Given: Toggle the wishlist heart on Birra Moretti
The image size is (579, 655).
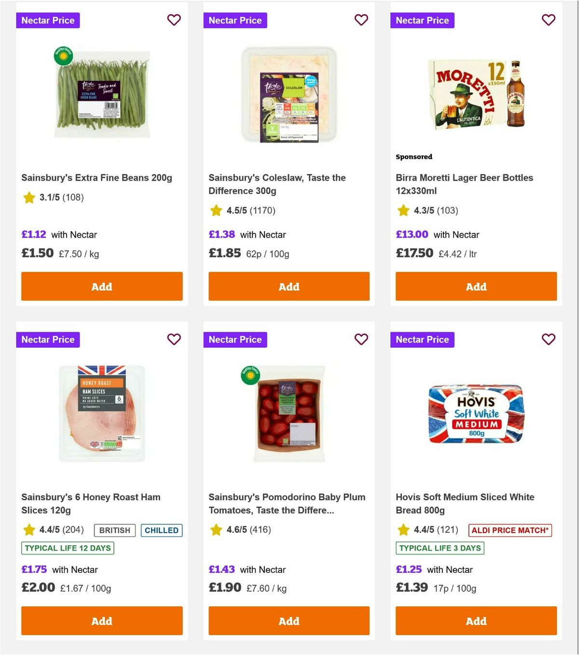Looking at the screenshot, I should point(548,20).
